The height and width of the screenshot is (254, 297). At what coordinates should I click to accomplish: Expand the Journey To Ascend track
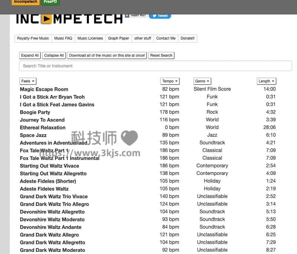click(x=42, y=120)
